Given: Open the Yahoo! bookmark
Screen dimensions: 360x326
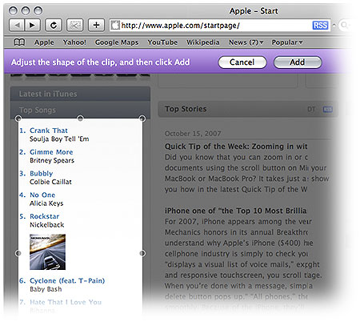Looking at the screenshot, I should [x=74, y=42].
